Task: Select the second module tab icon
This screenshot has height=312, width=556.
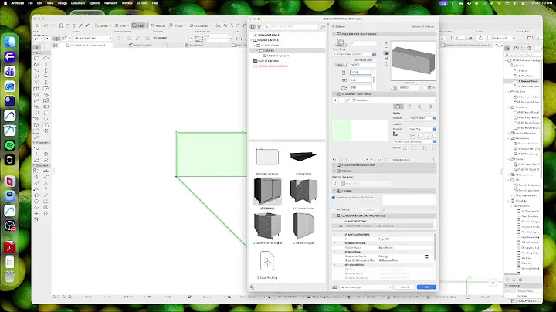Action: 409,107
